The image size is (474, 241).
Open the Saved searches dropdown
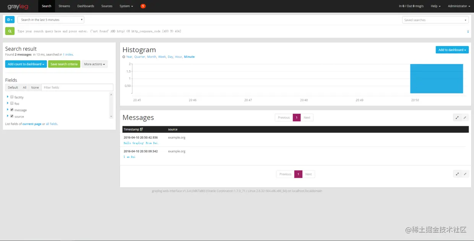pos(435,20)
